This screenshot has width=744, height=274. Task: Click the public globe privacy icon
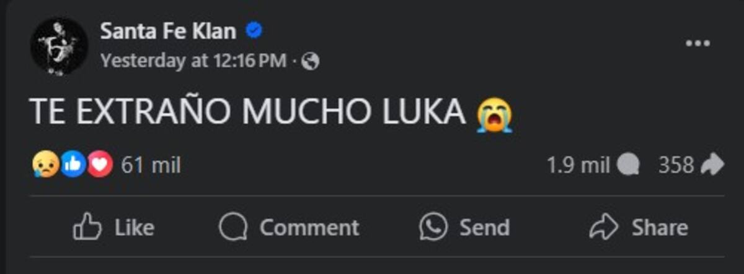click(311, 61)
